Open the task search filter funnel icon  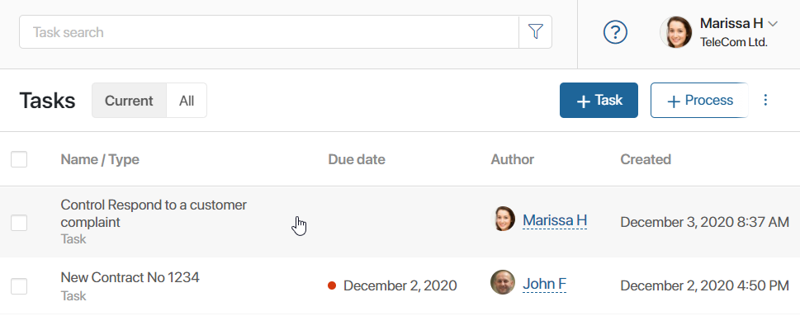click(x=535, y=31)
